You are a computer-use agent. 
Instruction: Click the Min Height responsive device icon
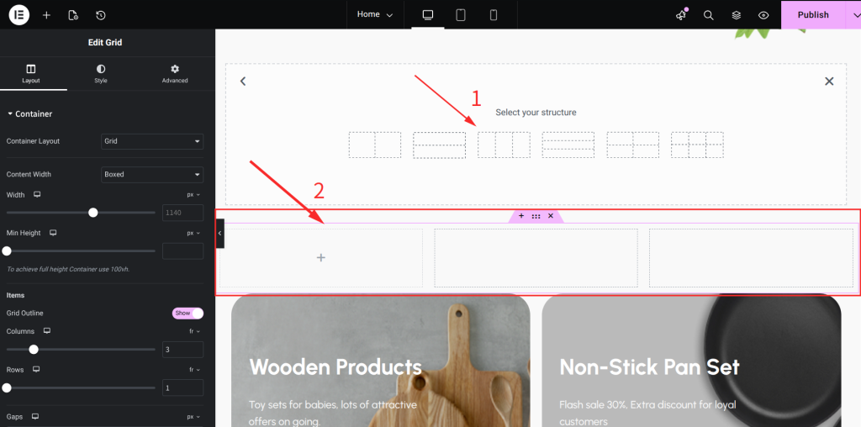coord(53,233)
